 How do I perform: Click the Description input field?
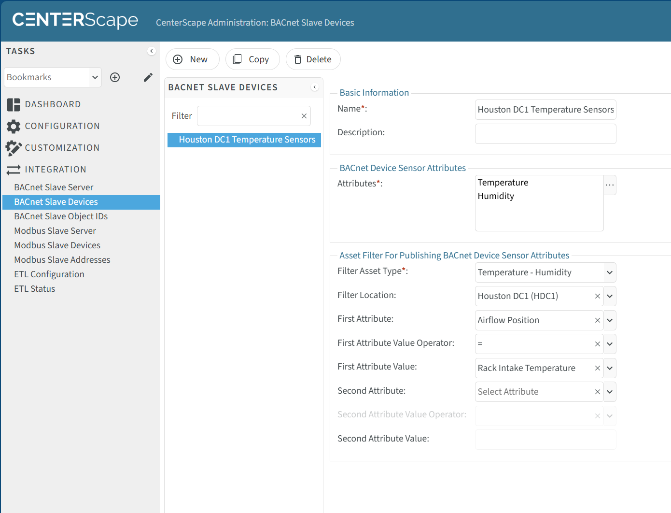545,134
